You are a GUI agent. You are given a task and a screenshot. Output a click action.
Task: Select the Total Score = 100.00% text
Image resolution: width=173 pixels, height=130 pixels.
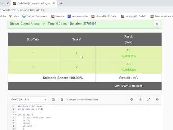pyautogui.click(x=128, y=86)
